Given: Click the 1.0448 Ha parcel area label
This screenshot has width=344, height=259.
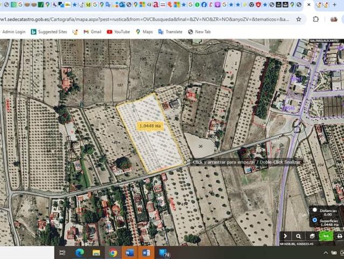Looking at the screenshot, I should [150, 126].
